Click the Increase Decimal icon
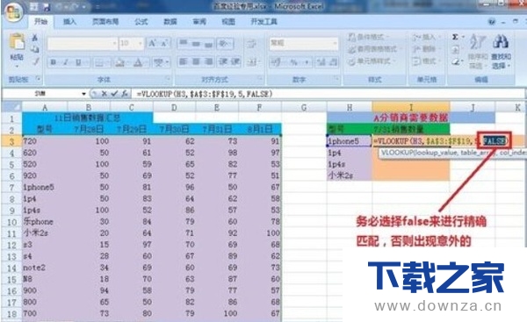Screen dimensions: 527x322 321,62
